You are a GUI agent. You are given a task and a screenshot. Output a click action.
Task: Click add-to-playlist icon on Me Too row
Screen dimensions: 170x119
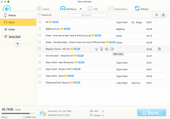pos(96,49)
